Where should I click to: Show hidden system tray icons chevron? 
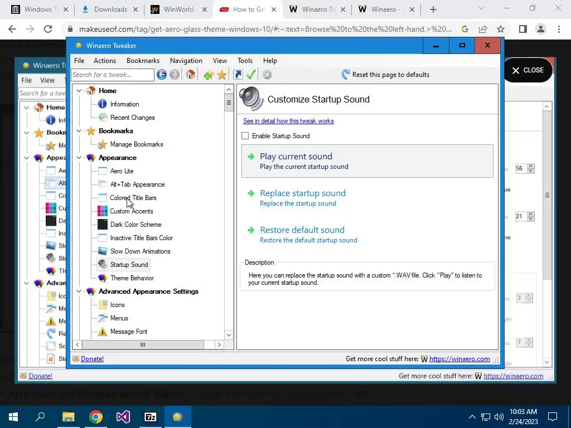coord(472,417)
